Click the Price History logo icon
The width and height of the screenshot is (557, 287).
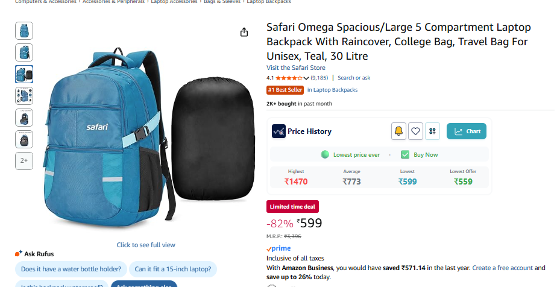click(278, 131)
